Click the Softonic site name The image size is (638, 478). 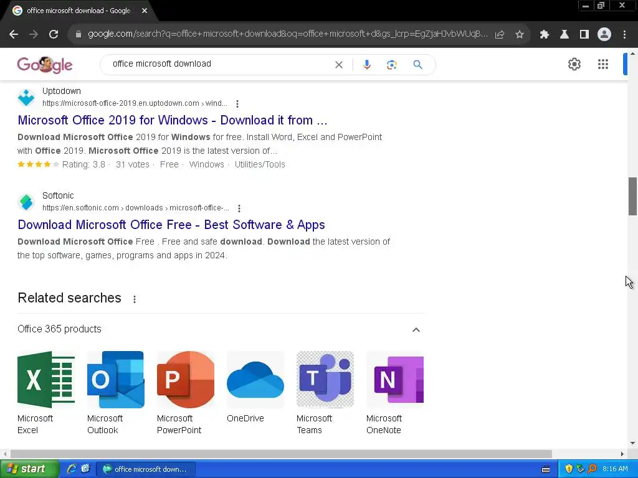(58, 195)
